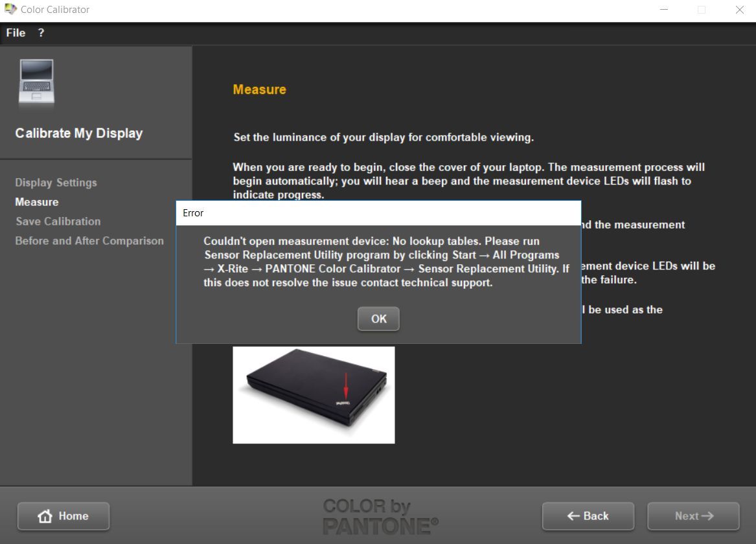Click the orange 'Measure' heading

click(x=259, y=89)
